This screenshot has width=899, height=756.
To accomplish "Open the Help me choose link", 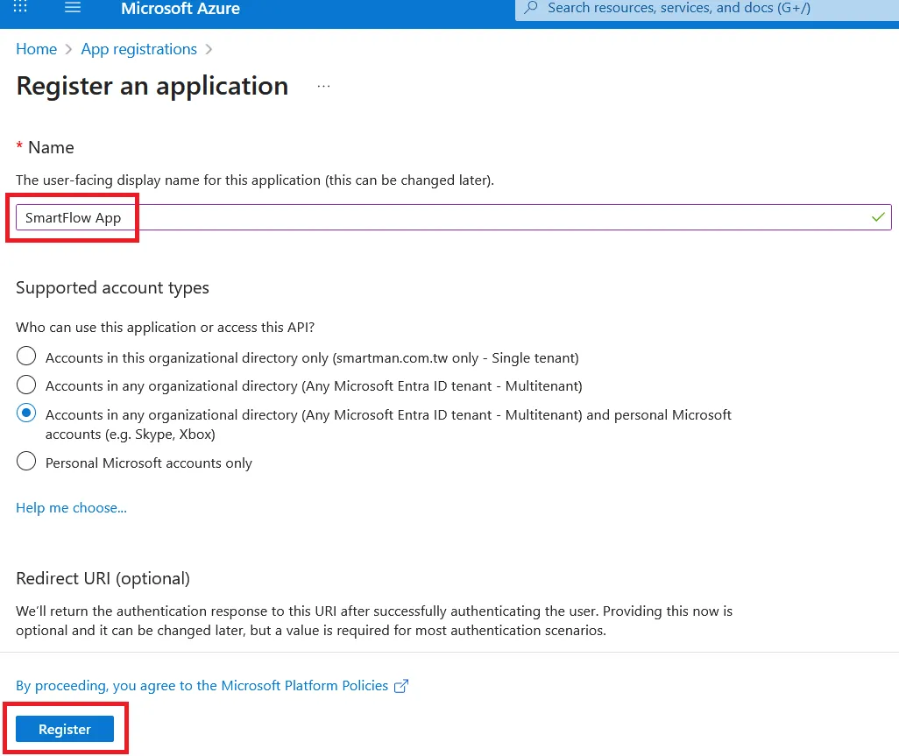I will tap(71, 508).
